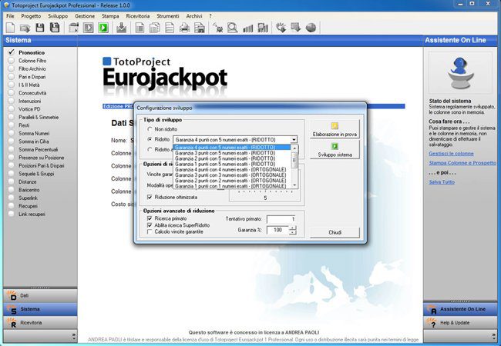The image size is (501, 346).
Task: Select Colonne Filtro option in sidebar
Action: click(32, 61)
